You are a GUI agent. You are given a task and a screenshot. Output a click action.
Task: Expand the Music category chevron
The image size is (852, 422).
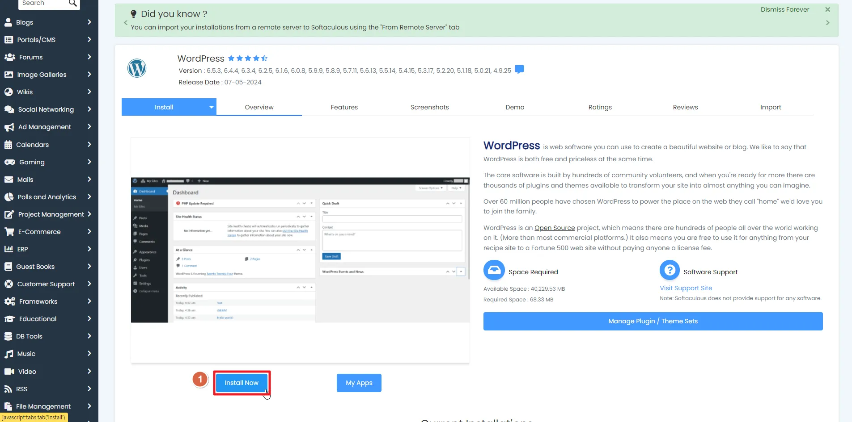click(x=89, y=353)
